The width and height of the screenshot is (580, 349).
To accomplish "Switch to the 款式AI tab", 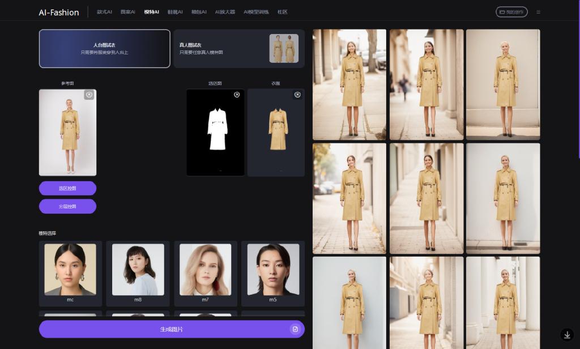I will [104, 11].
